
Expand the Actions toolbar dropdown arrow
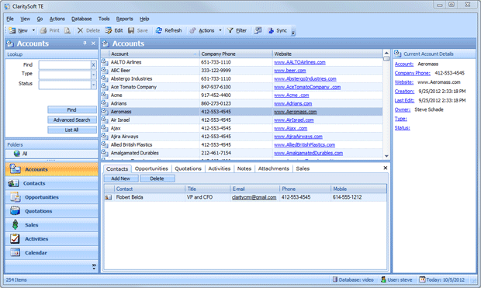(x=220, y=30)
